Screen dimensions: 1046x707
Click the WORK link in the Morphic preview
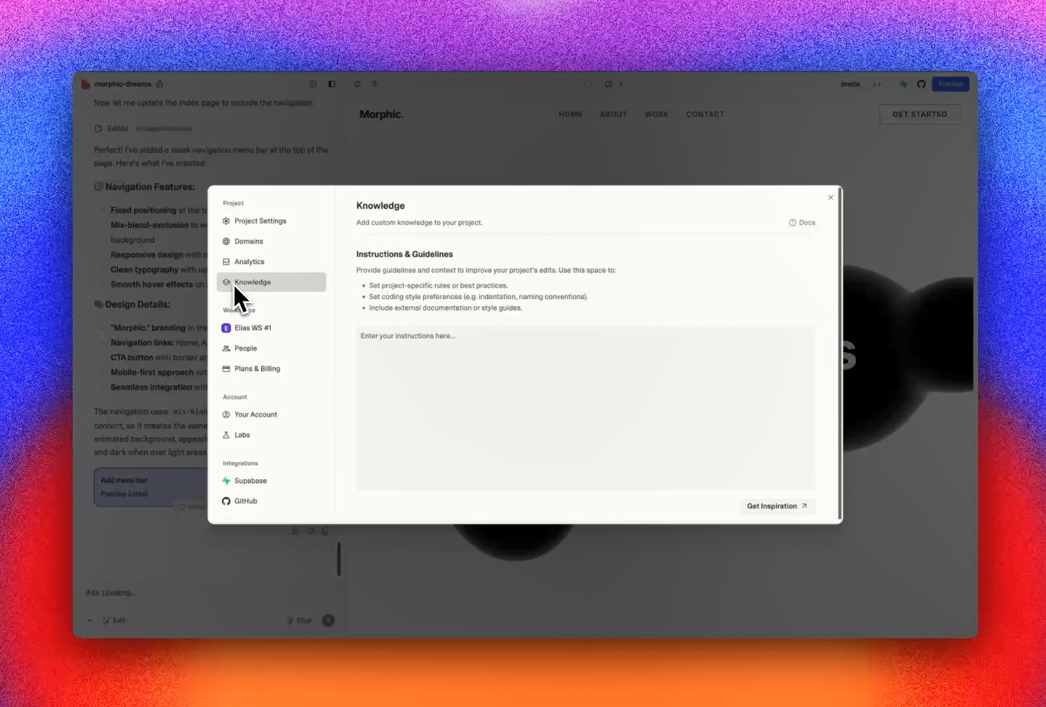click(657, 115)
